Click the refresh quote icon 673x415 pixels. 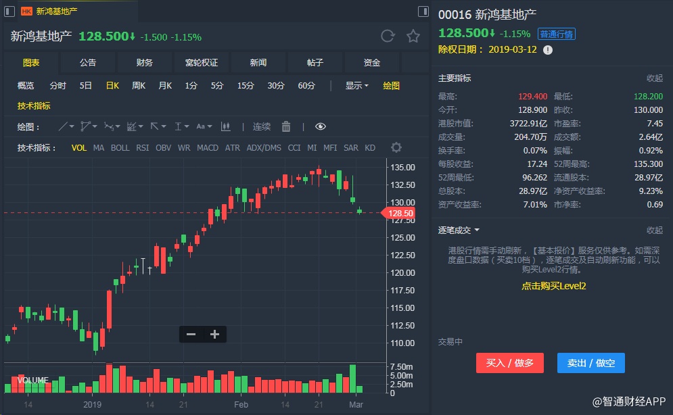tap(388, 36)
